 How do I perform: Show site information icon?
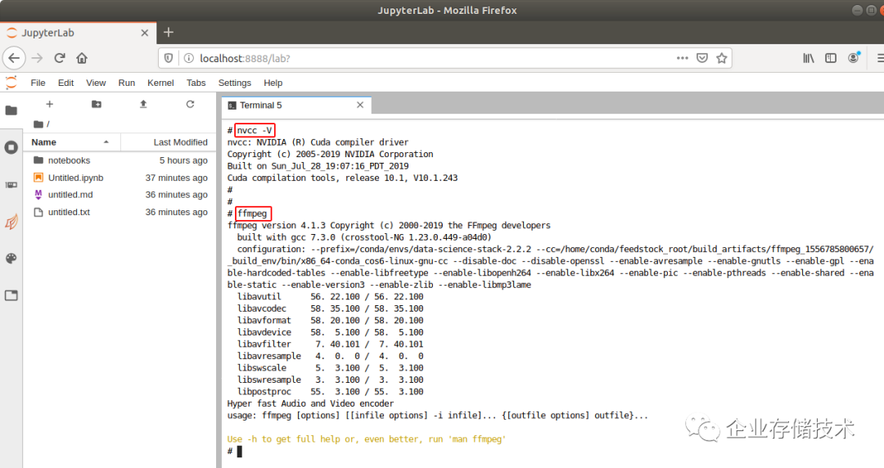click(189, 58)
